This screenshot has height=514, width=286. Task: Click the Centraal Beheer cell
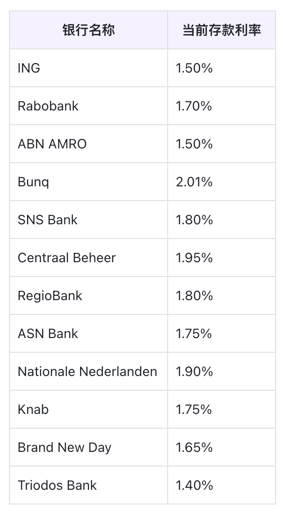tap(67, 258)
